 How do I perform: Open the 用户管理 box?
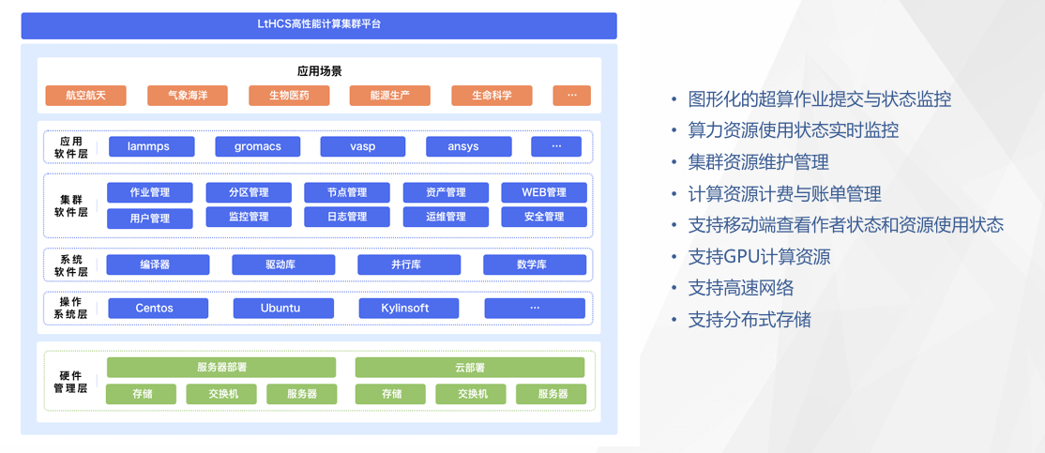point(150,218)
